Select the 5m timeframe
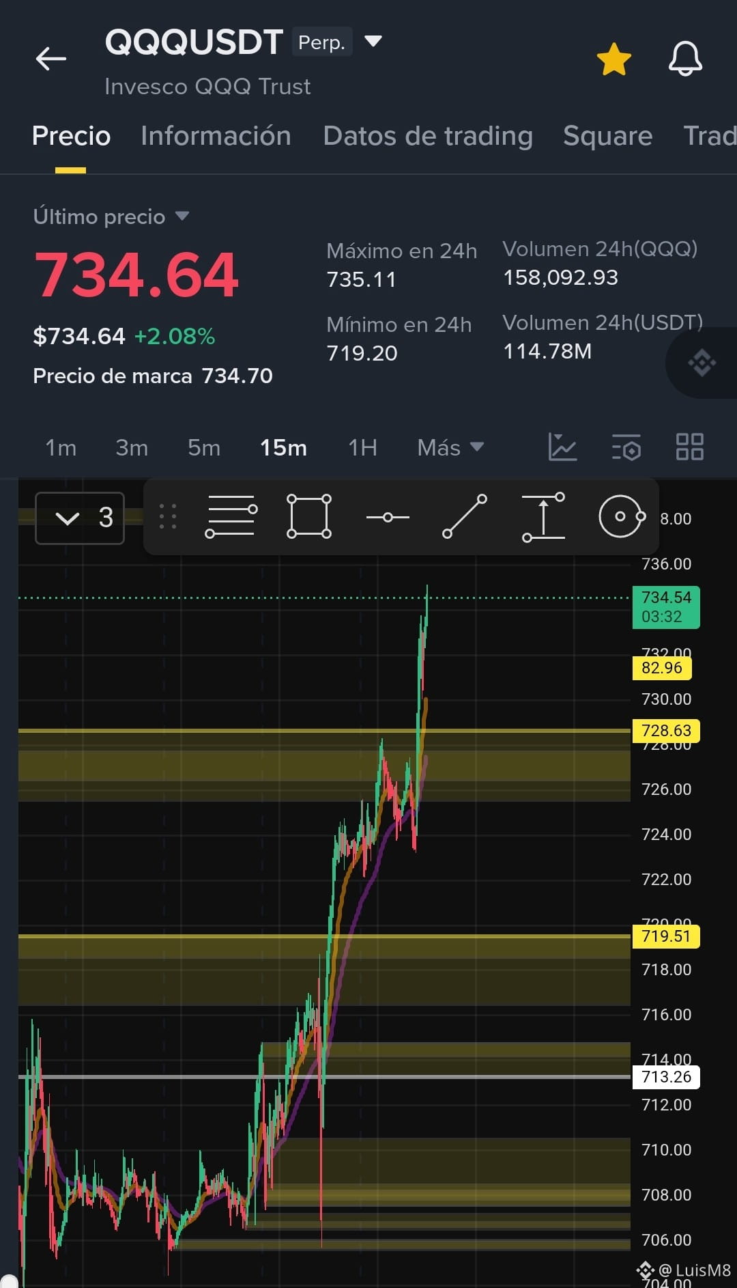The width and height of the screenshot is (737, 1288). coord(204,448)
